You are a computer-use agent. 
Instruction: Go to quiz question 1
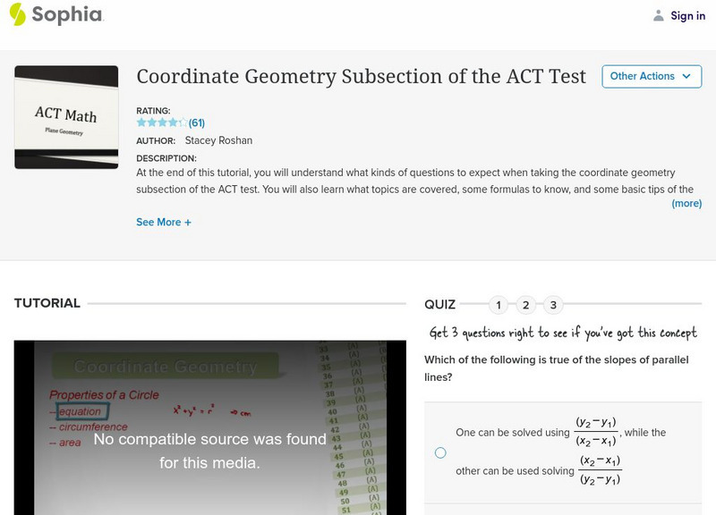pos(499,305)
